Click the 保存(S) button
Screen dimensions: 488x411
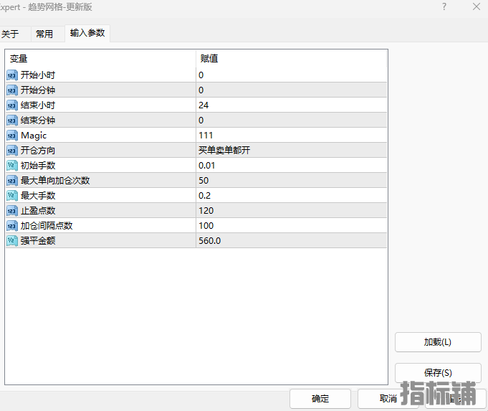coord(438,373)
